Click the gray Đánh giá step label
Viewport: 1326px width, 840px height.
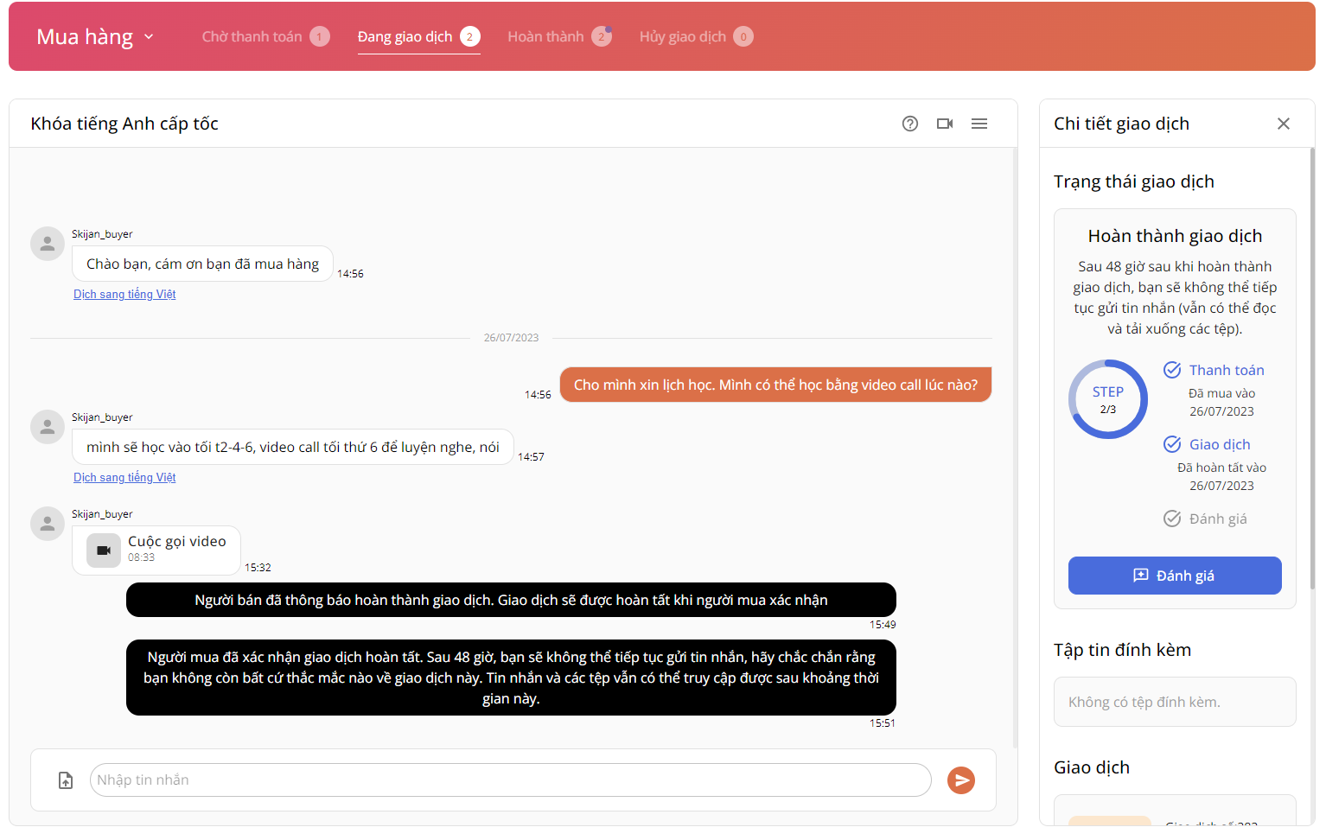[1218, 519]
